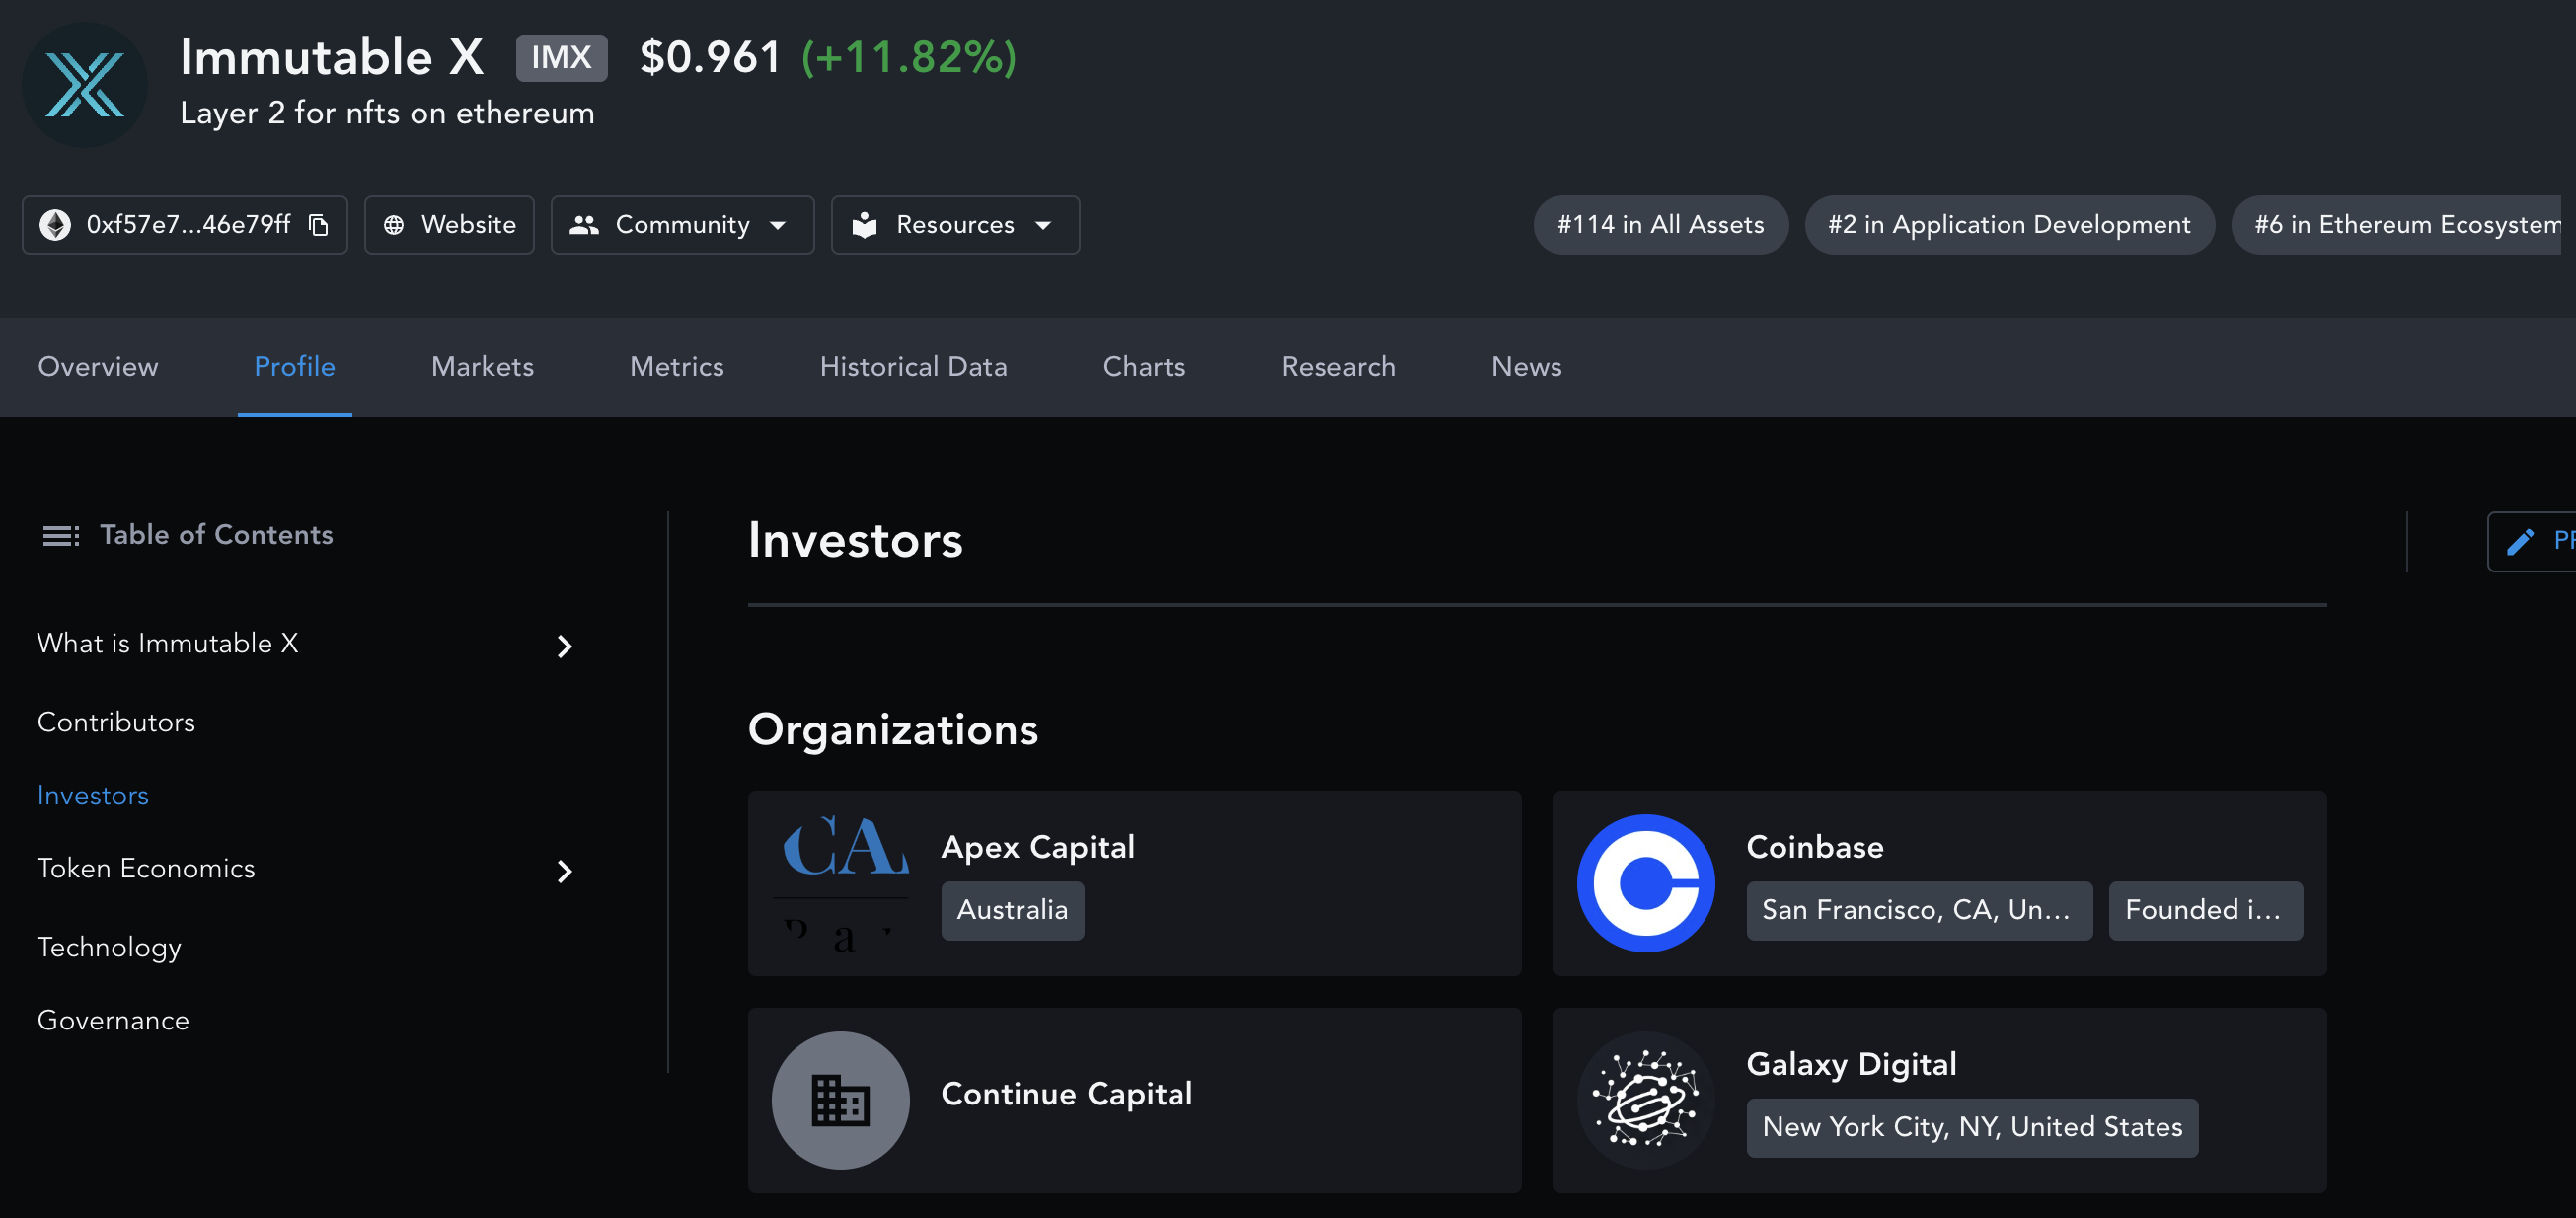Select the Profile tab
Viewport: 2576px width, 1218px height.
pyautogui.click(x=295, y=366)
